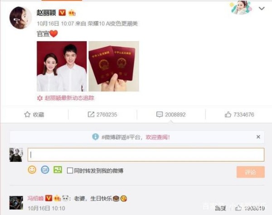This screenshot has height=215, width=272.
Task: Click the orange 评论 submit button
Action: pyautogui.click(x=251, y=172)
